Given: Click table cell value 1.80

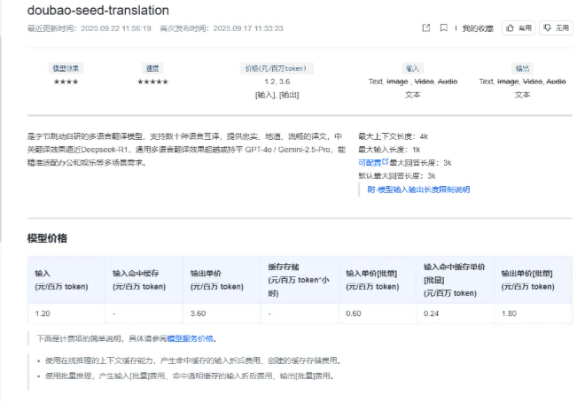Looking at the screenshot, I should coord(509,314).
